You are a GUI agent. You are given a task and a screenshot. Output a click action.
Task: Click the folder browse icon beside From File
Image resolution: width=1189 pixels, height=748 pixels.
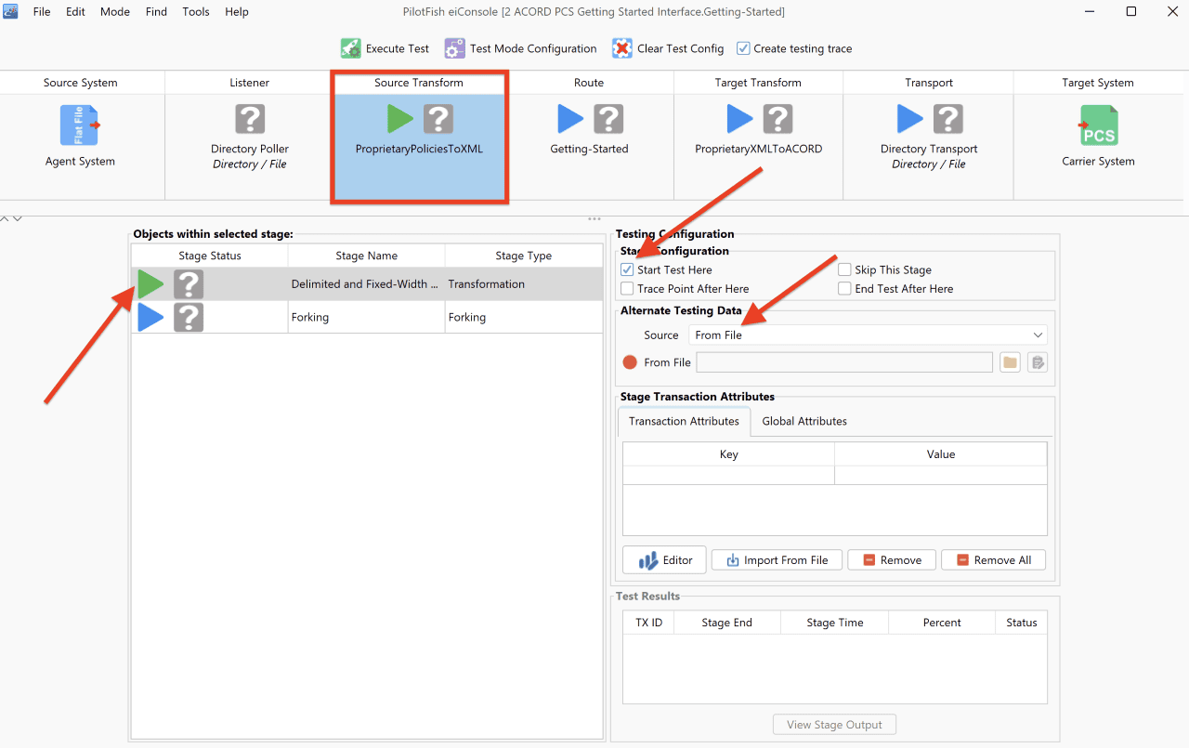[x=1010, y=362]
